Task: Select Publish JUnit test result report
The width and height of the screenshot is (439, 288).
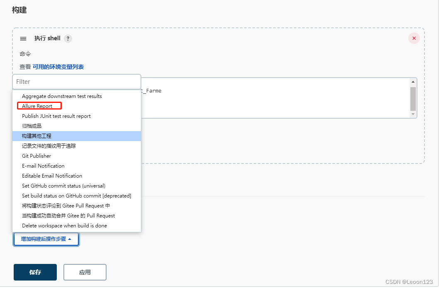Action: [x=76, y=116]
